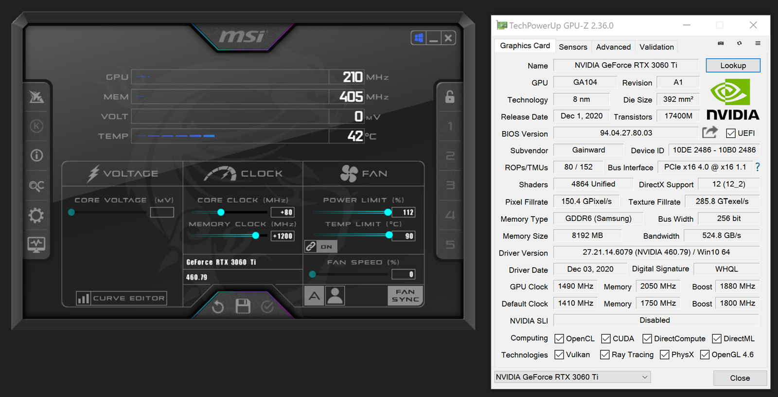Click the GPU-Z Lookup button
Viewport: 778px width, 397px height.
733,65
